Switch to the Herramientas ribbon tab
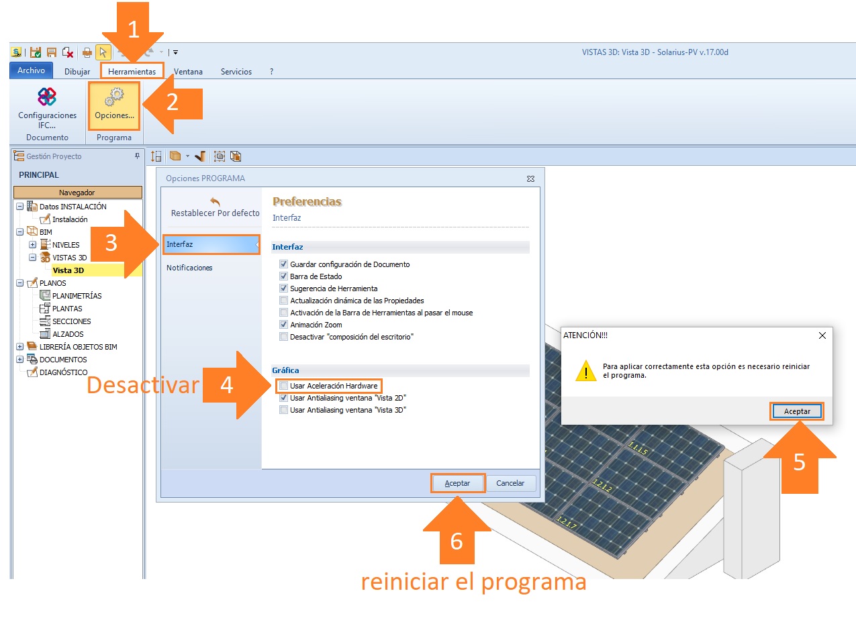 point(132,71)
